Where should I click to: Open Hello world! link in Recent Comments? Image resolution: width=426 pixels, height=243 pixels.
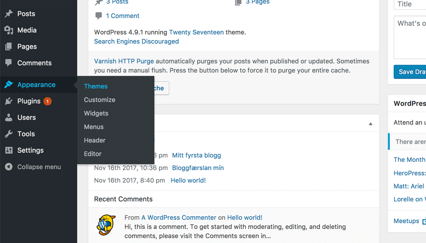245,218
